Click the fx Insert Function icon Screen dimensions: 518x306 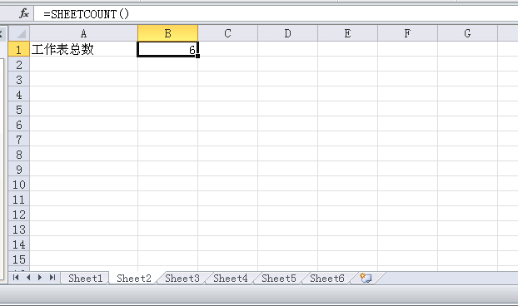pos(24,14)
